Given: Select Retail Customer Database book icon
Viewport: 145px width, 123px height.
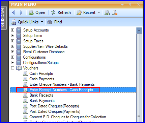Looking at the screenshot, I should pyautogui.click(x=19, y=52).
